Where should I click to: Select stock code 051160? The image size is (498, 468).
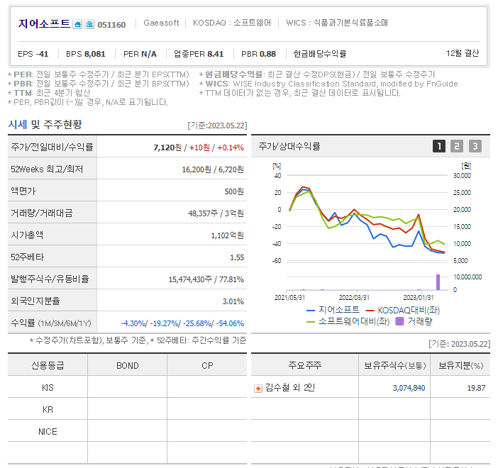coord(111,25)
